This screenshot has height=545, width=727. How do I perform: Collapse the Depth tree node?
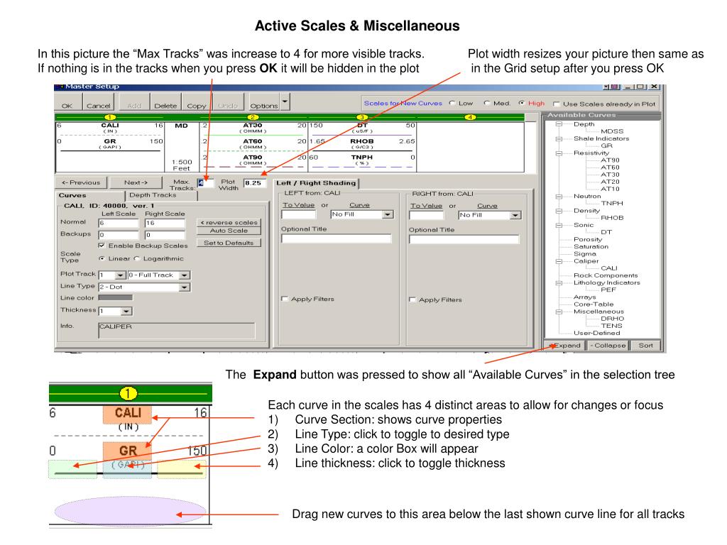click(x=559, y=124)
